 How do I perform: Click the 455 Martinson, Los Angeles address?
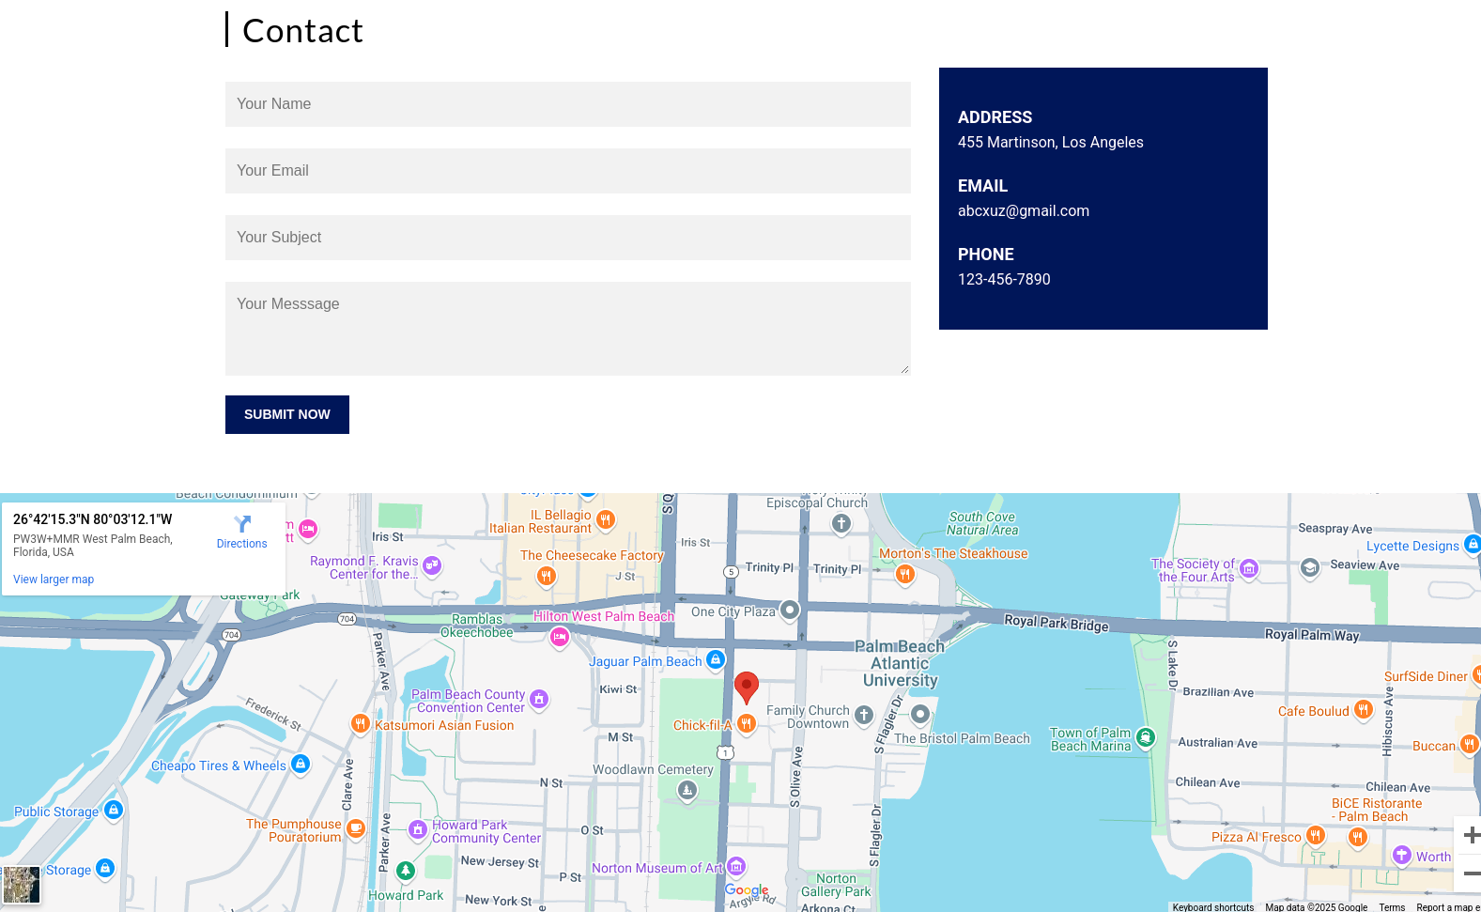(1051, 143)
